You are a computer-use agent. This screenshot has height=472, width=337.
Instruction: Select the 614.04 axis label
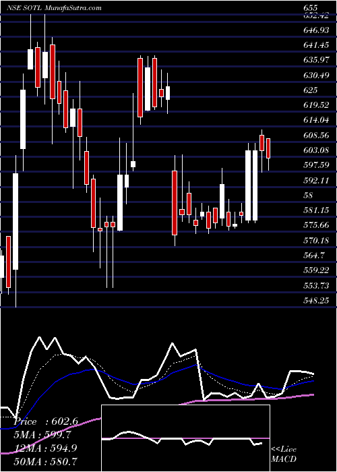316,120
